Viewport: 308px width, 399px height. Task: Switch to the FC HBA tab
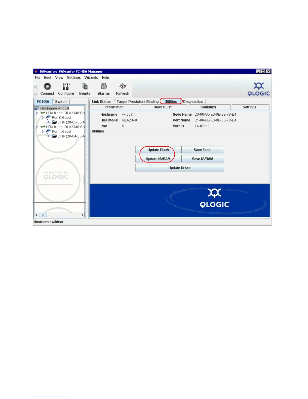point(43,102)
